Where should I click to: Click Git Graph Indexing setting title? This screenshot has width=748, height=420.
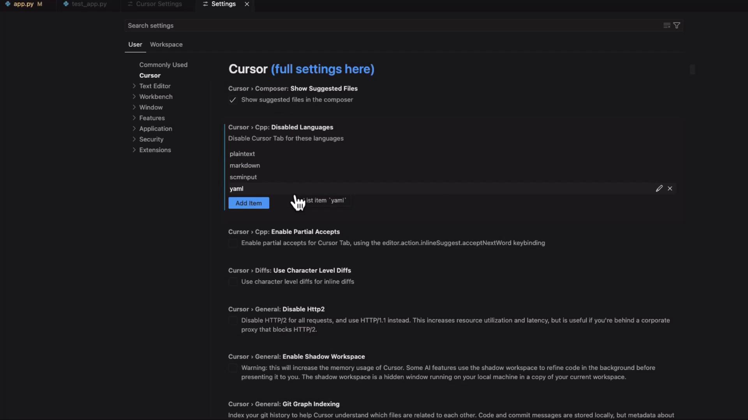click(x=311, y=404)
